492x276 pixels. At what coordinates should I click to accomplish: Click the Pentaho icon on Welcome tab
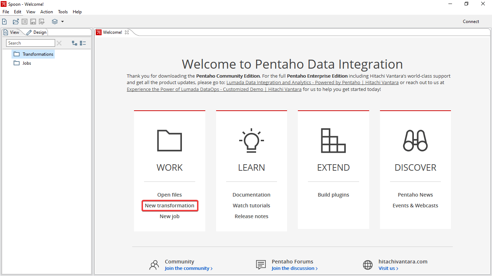point(99,32)
